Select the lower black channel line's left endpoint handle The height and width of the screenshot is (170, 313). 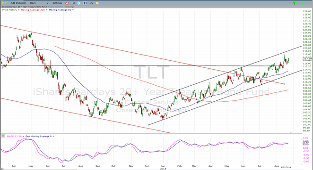[x=148, y=125]
